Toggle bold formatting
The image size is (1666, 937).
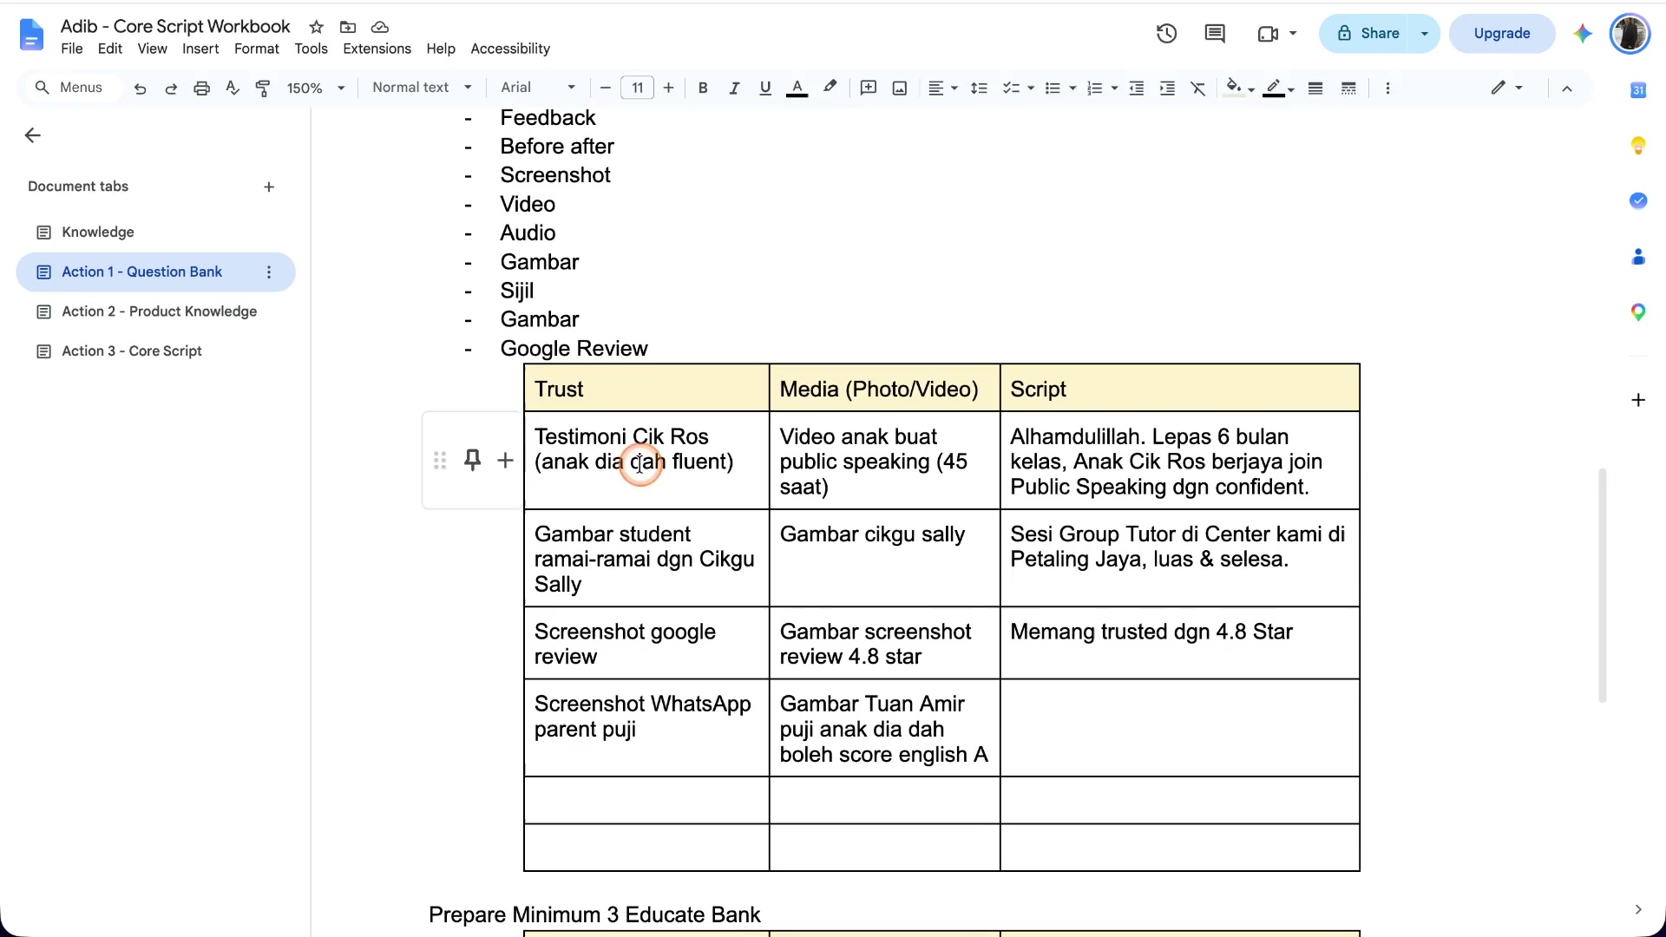pos(703,88)
